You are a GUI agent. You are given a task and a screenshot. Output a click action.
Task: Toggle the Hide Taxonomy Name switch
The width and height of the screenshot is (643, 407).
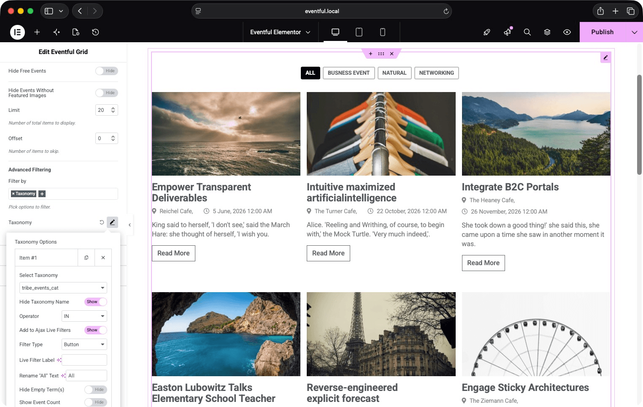[x=95, y=302]
